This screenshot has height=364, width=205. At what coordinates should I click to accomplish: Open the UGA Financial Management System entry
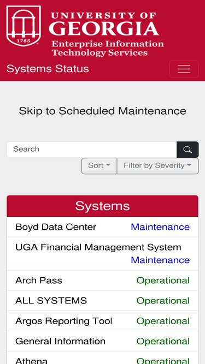[x=103, y=254]
